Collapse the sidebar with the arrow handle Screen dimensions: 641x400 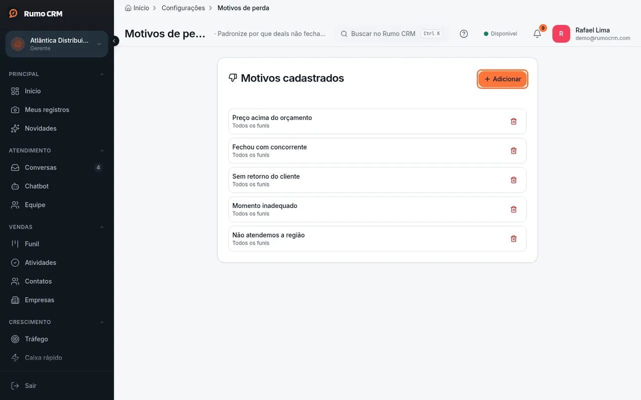[x=114, y=41]
